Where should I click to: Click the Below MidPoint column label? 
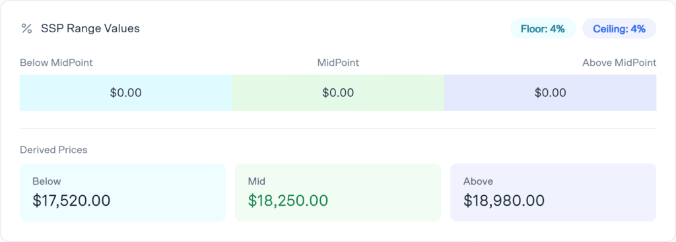(x=57, y=63)
